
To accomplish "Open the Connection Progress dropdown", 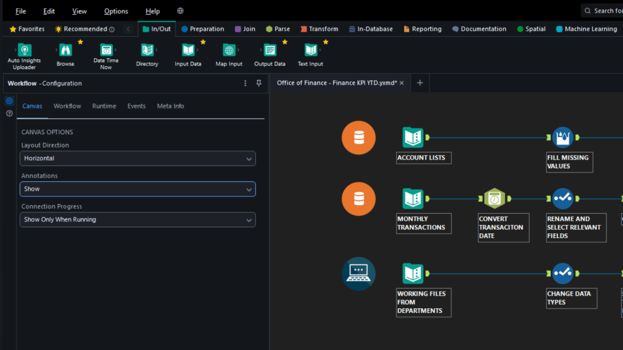I will [137, 220].
